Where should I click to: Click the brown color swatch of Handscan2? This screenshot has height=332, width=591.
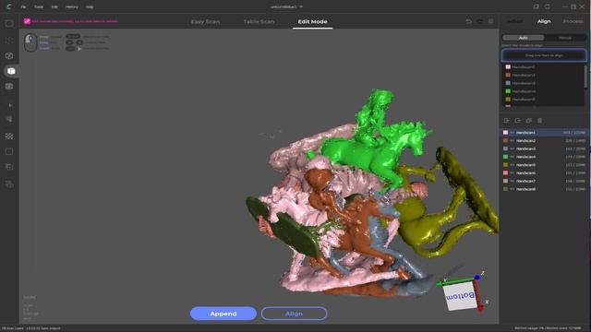[x=505, y=140]
